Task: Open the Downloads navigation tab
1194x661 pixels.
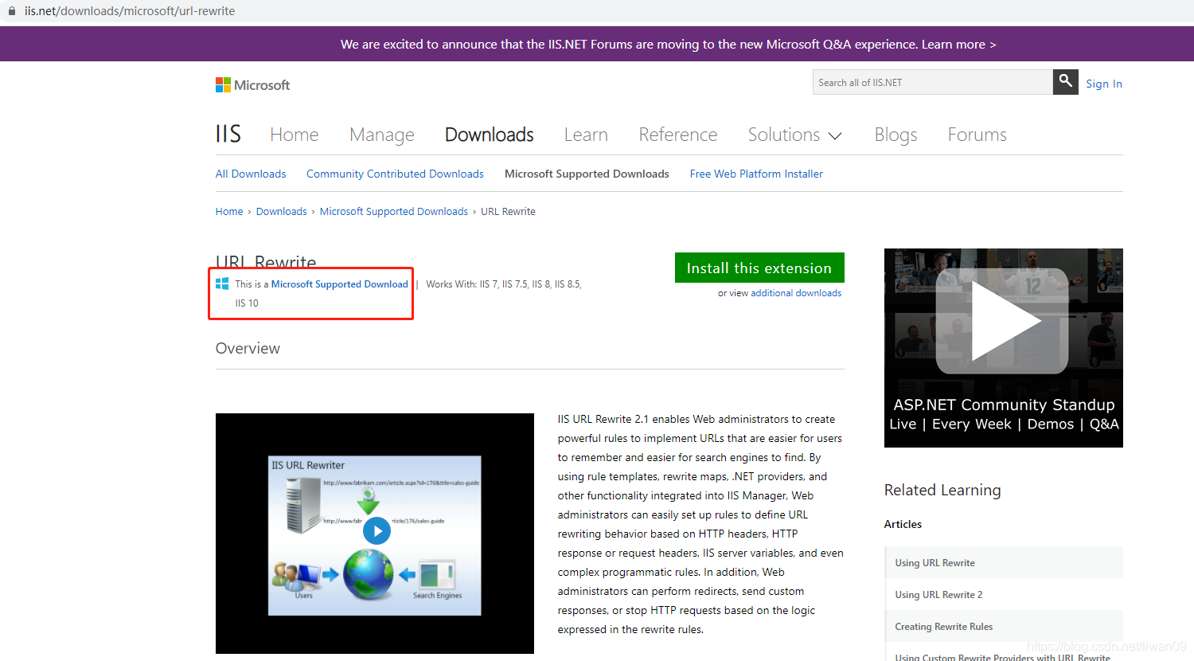Action: coord(490,135)
